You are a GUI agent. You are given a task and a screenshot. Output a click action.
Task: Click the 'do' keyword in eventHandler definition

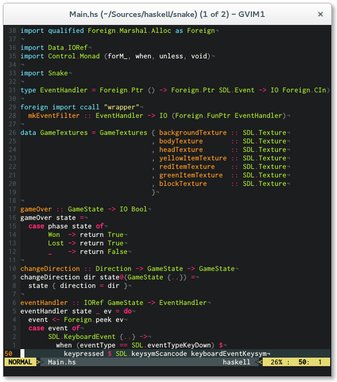click(x=128, y=311)
